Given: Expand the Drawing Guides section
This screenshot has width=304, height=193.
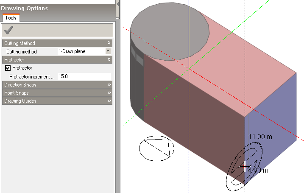Looking at the screenshot, I should pyautogui.click(x=109, y=101).
